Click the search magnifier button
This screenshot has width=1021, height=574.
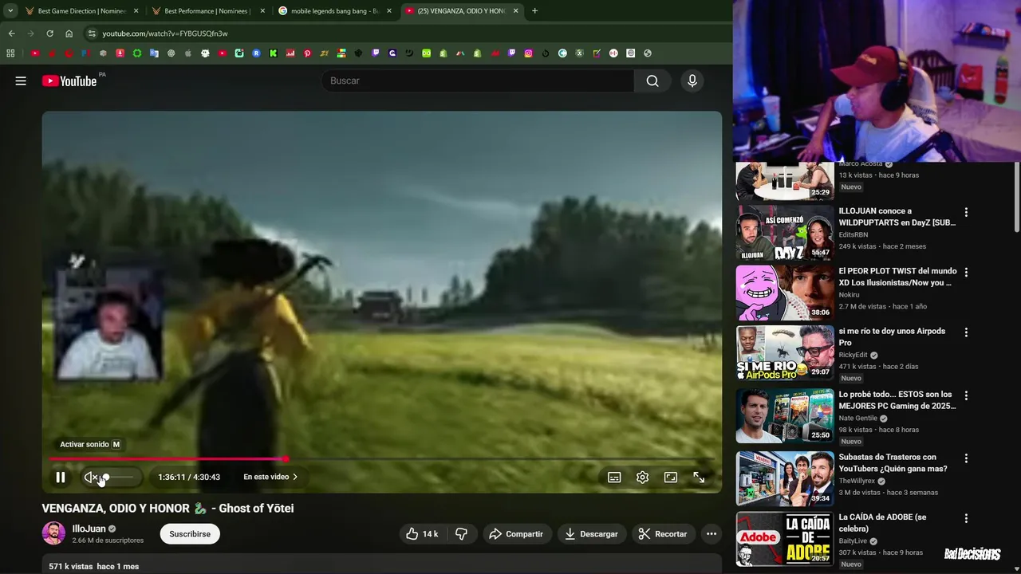pos(652,81)
